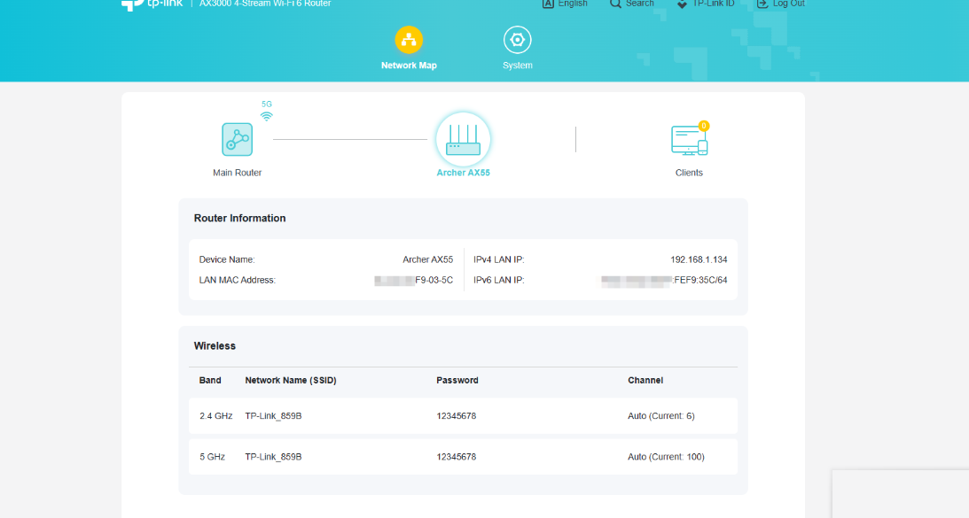Click the Band column header
Viewport: 969px width, 518px height.
pyautogui.click(x=210, y=381)
